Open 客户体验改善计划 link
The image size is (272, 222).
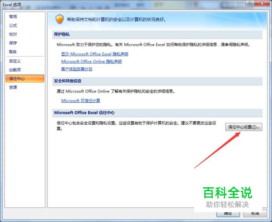pyautogui.click(x=77, y=69)
